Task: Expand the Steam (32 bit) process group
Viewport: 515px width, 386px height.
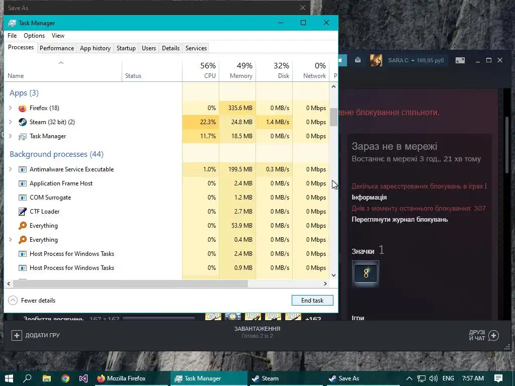Action: click(x=10, y=122)
